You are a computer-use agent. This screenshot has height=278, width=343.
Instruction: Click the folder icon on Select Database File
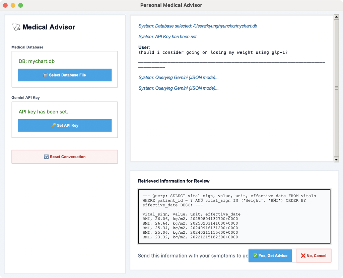click(x=46, y=75)
